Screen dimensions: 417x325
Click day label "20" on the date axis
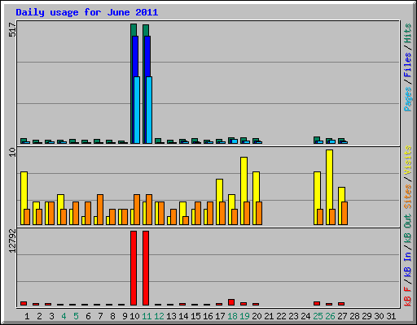click(257, 316)
